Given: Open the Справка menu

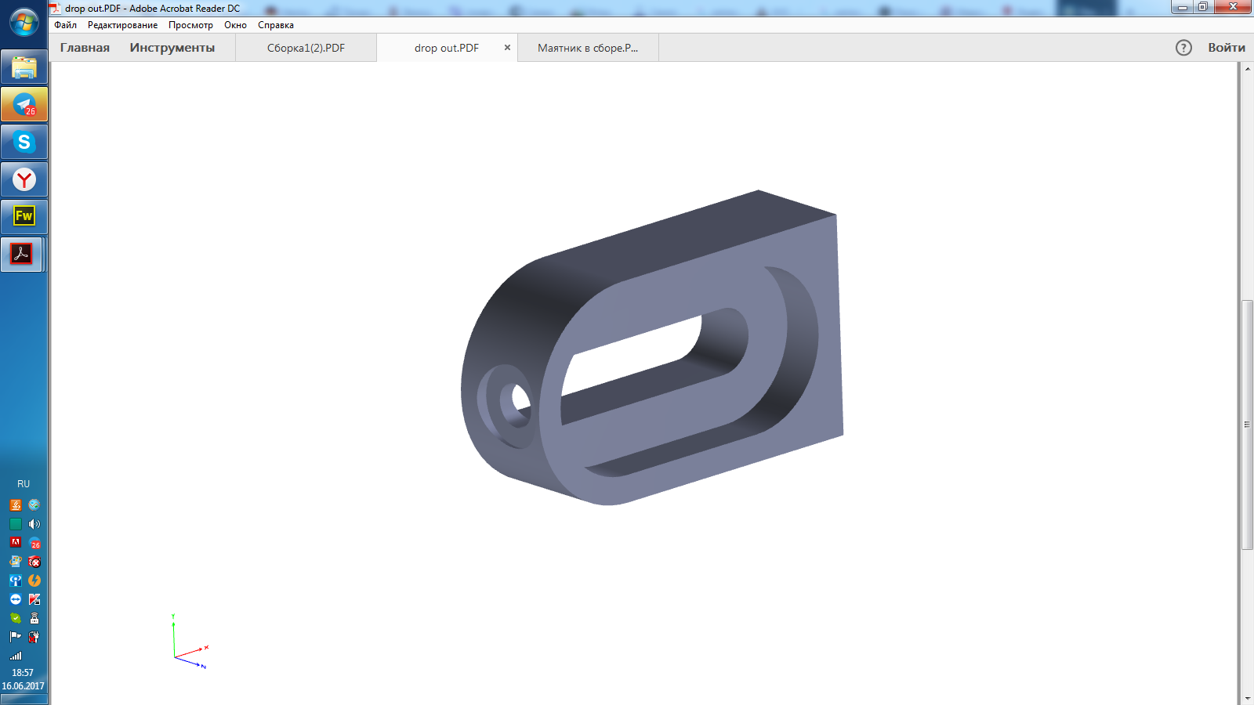Looking at the screenshot, I should (276, 25).
